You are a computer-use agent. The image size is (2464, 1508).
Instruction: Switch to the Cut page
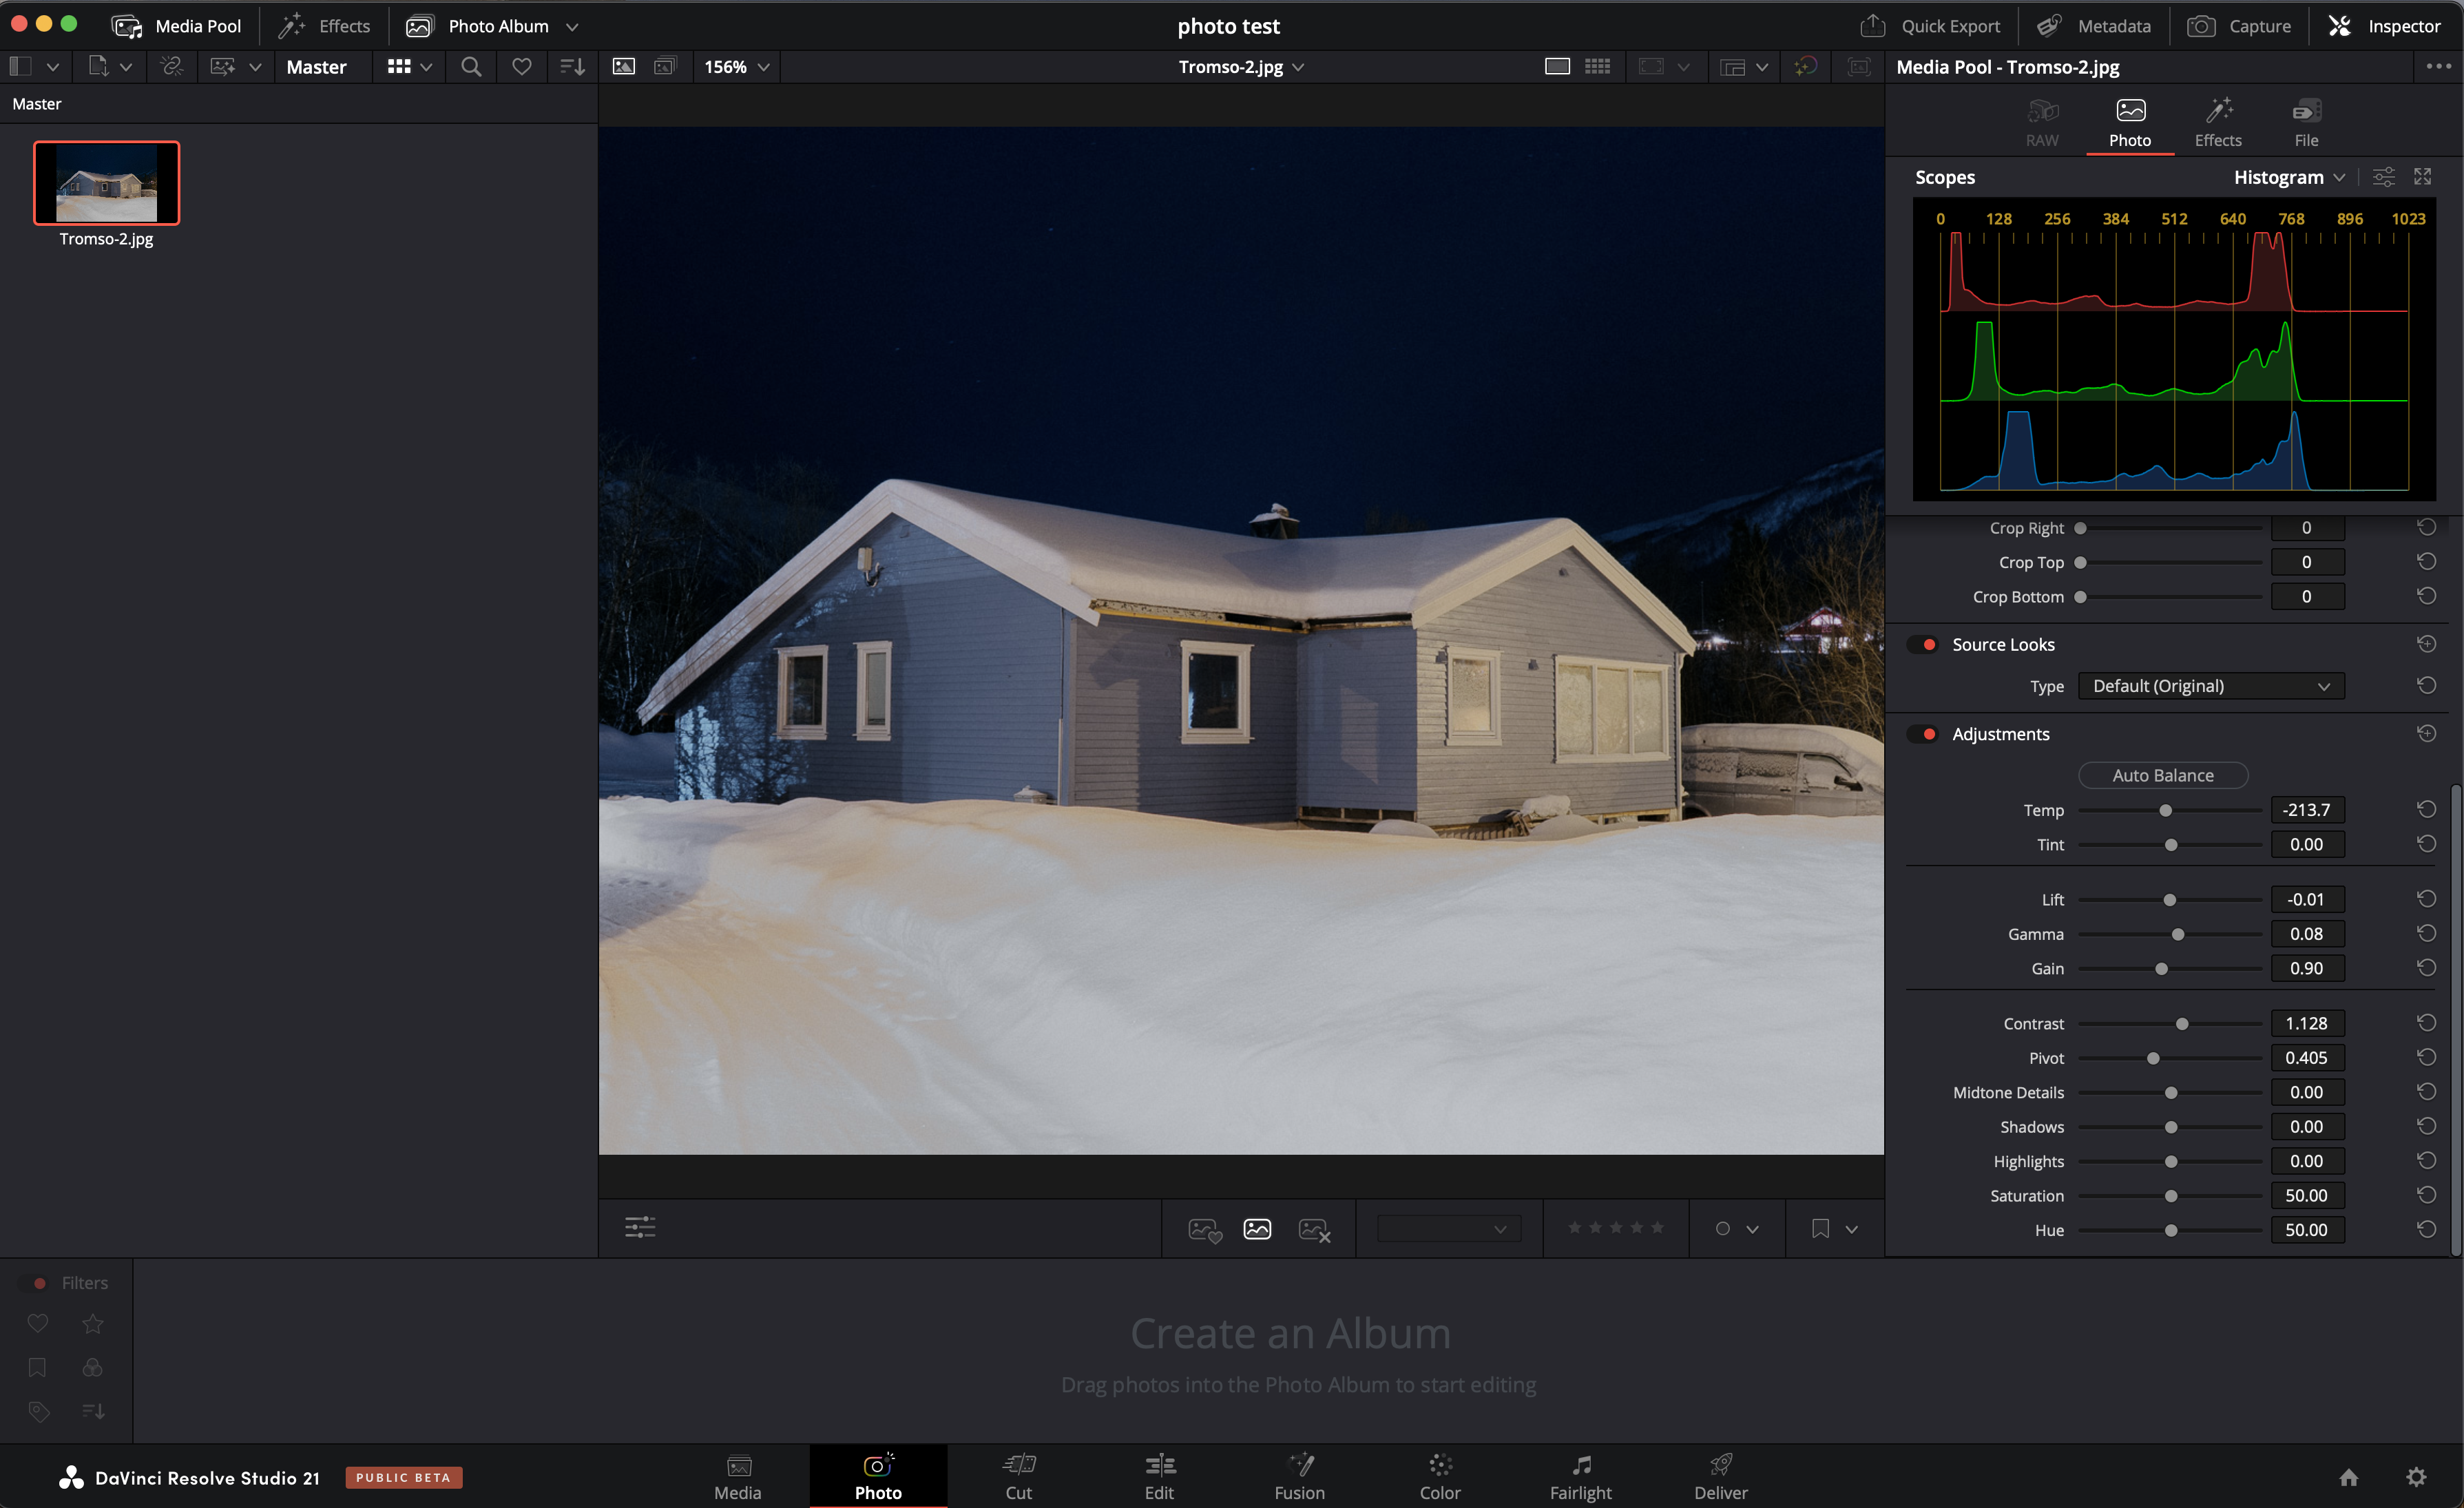click(x=1019, y=1477)
